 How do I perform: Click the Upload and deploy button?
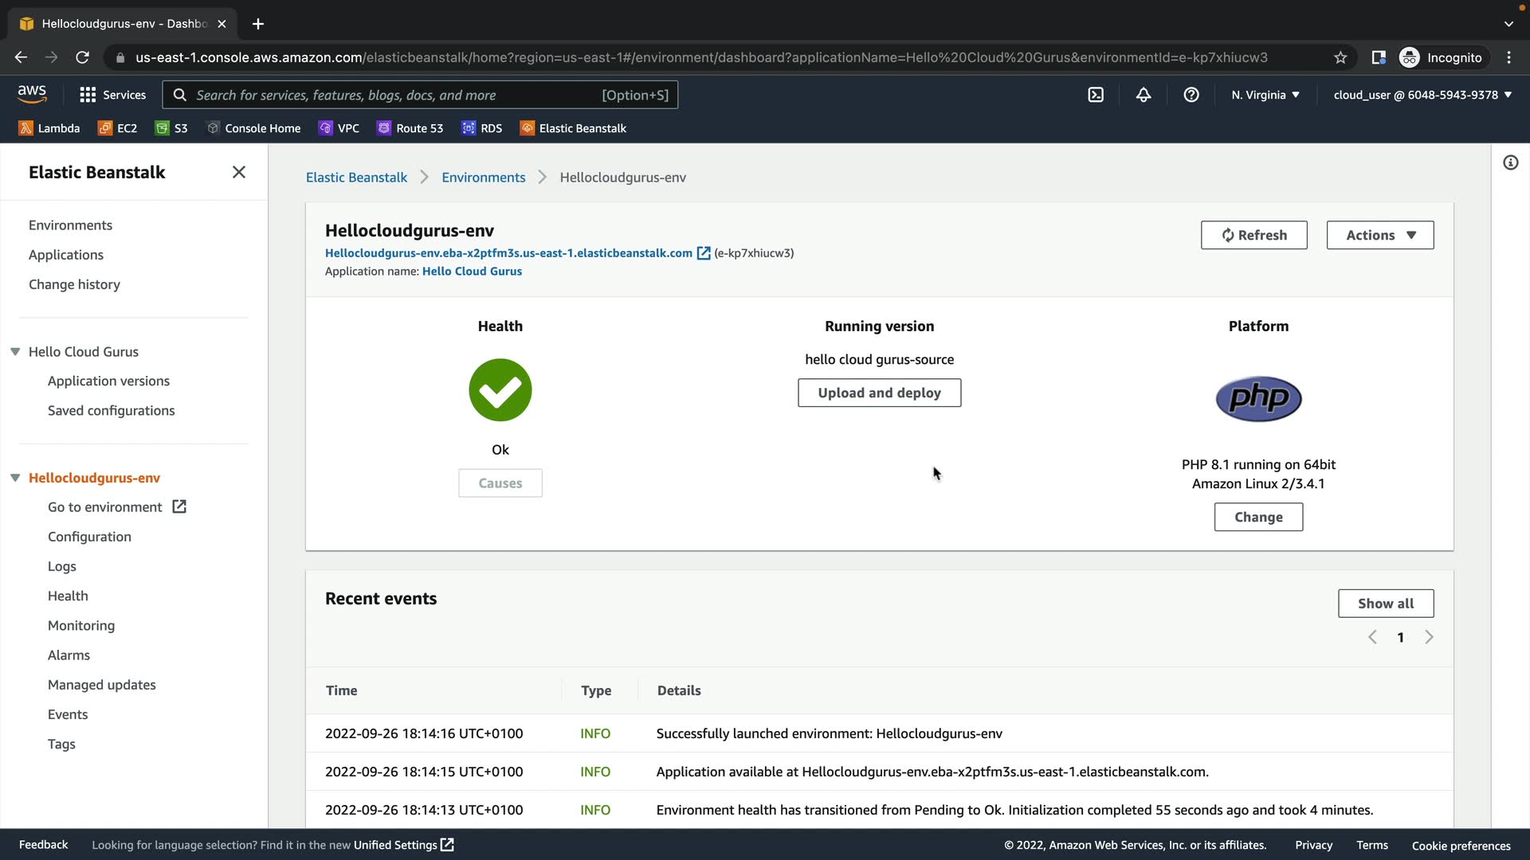pyautogui.click(x=879, y=393)
